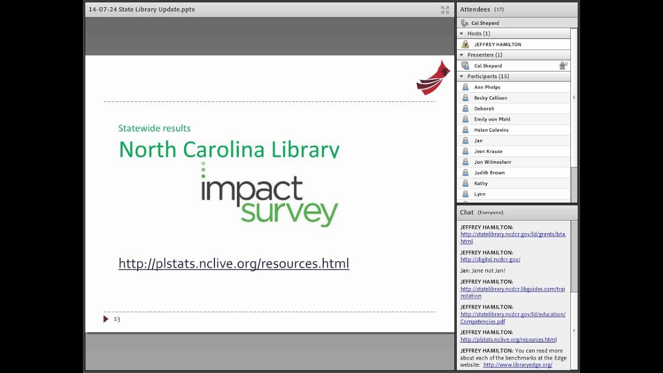
Task: Open the digital.ncdcr.gov link in chat
Action: pos(490,260)
